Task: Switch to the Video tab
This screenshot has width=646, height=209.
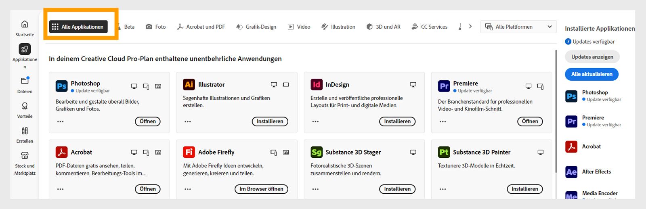Action: click(299, 27)
